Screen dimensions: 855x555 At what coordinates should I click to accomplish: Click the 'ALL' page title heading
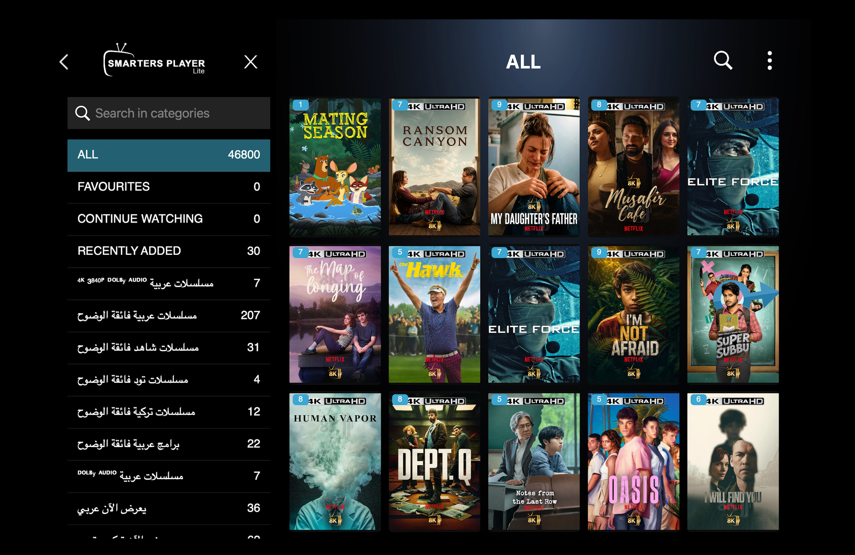[523, 62]
